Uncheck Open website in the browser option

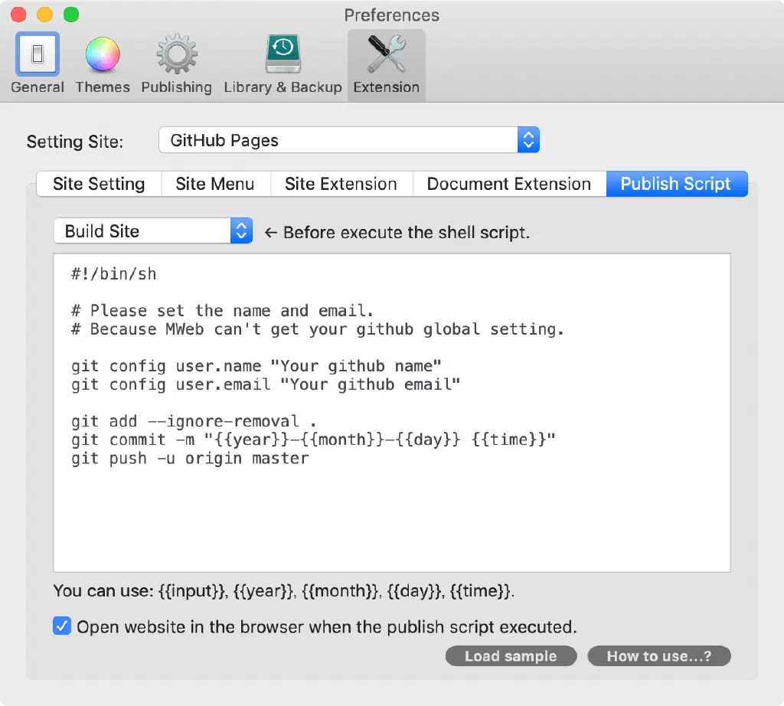(62, 626)
